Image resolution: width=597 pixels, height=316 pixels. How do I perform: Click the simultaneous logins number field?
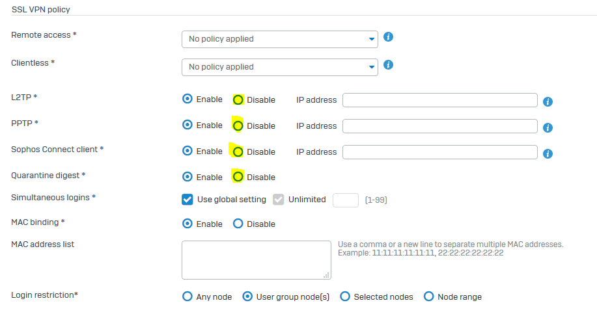tap(346, 200)
